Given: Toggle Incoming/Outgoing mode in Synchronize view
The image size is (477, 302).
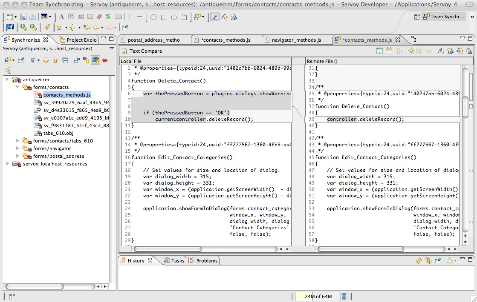Looking at the screenshot, I should 95,60.
